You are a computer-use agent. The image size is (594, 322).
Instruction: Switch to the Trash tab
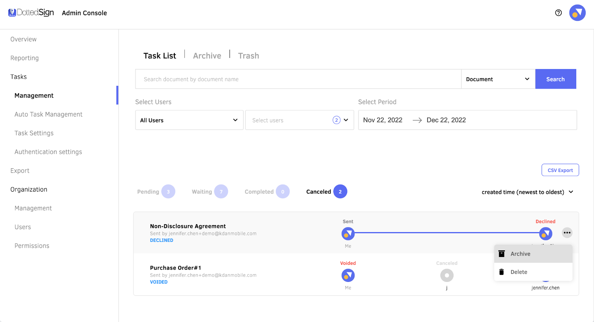pyautogui.click(x=248, y=56)
